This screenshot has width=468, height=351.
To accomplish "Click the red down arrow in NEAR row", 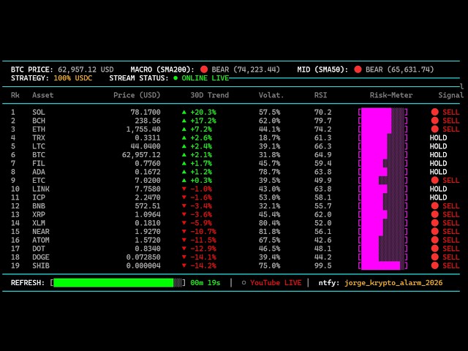I will coord(184,232).
